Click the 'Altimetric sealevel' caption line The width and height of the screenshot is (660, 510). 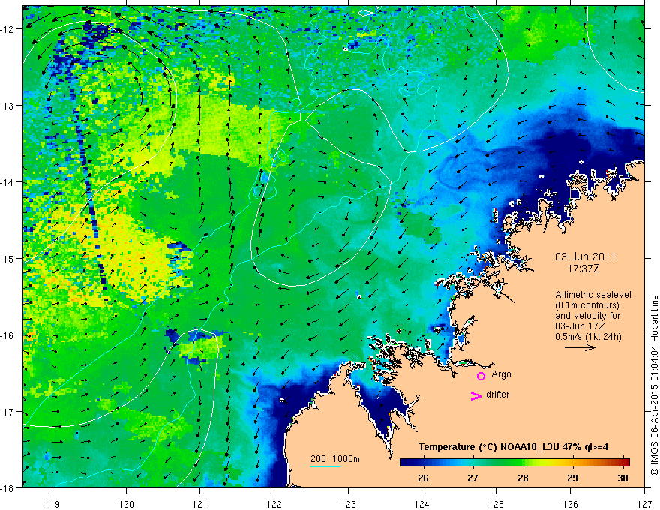pos(593,295)
